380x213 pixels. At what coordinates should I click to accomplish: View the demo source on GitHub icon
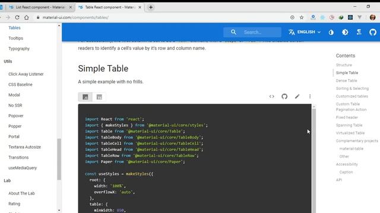pyautogui.click(x=284, y=96)
